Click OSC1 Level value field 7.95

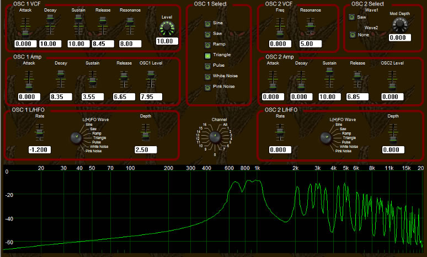pos(151,97)
